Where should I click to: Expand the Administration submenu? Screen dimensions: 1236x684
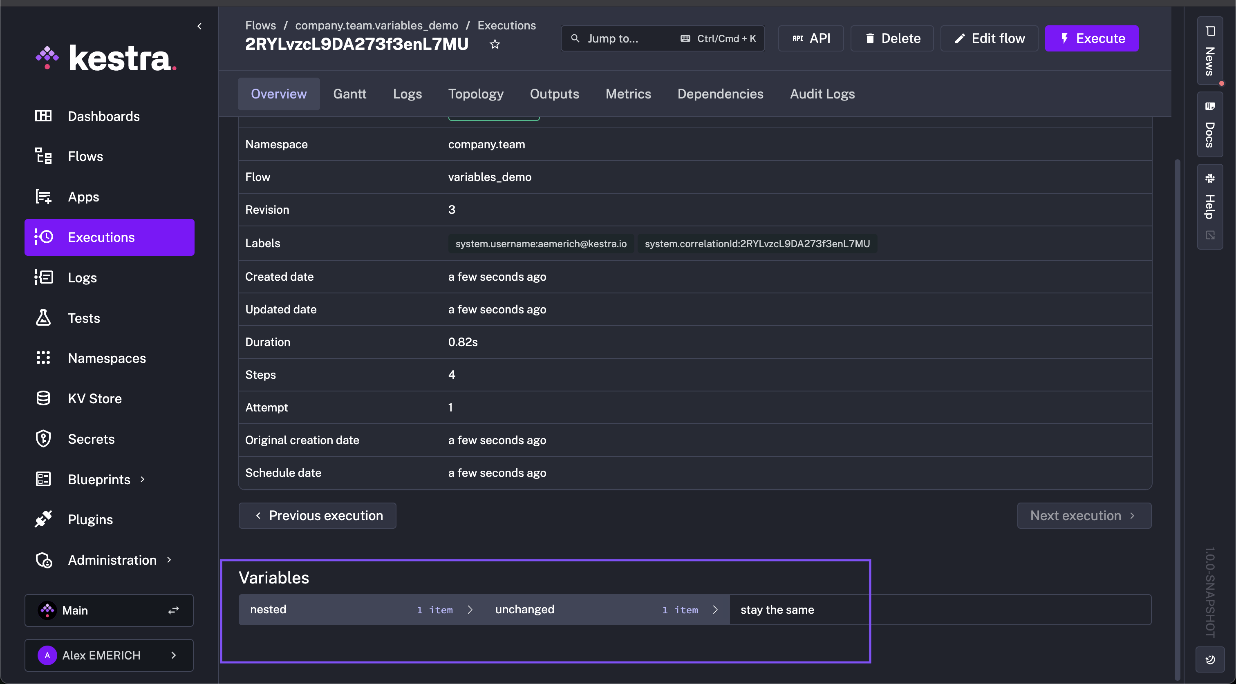coord(169,560)
